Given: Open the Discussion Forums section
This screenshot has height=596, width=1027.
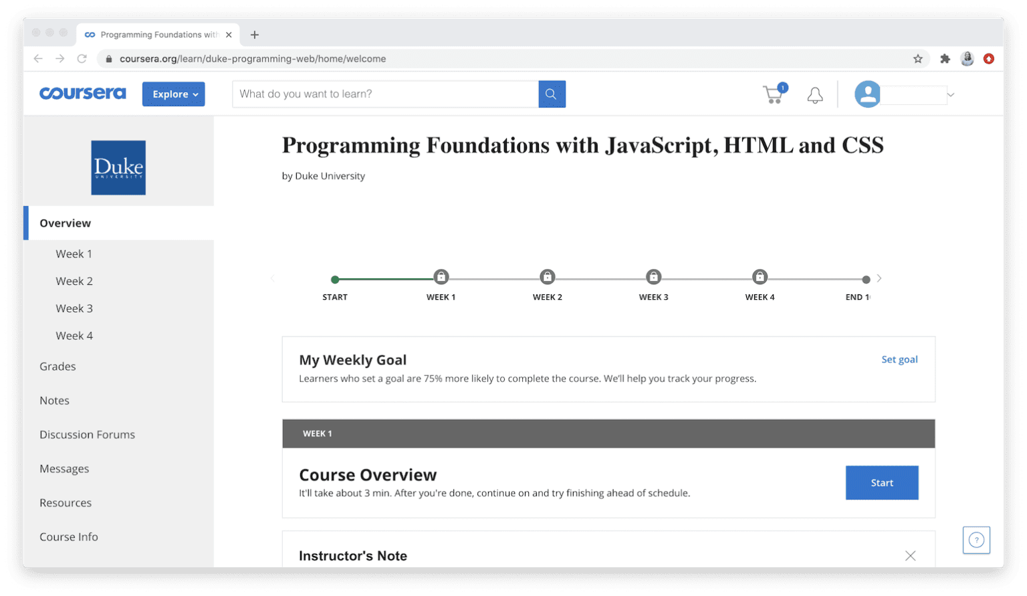Looking at the screenshot, I should pos(87,434).
